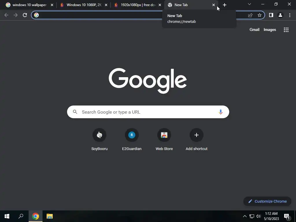Open the Google apps grid
This screenshot has width=296, height=222.
(286, 30)
